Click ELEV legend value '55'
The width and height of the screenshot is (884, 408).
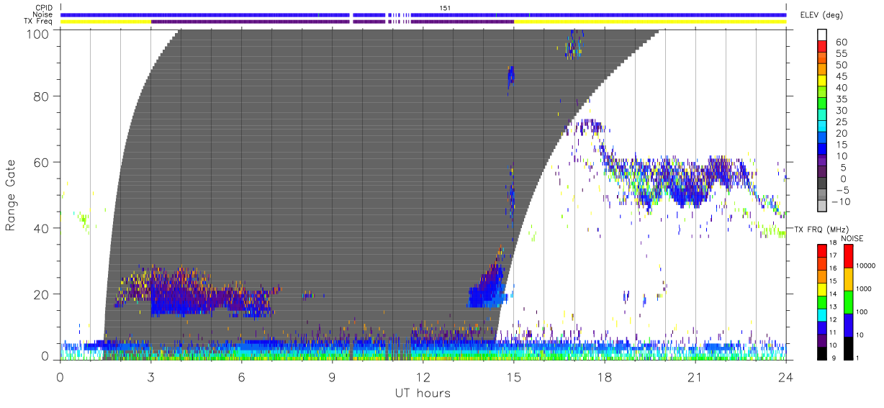[x=842, y=54]
